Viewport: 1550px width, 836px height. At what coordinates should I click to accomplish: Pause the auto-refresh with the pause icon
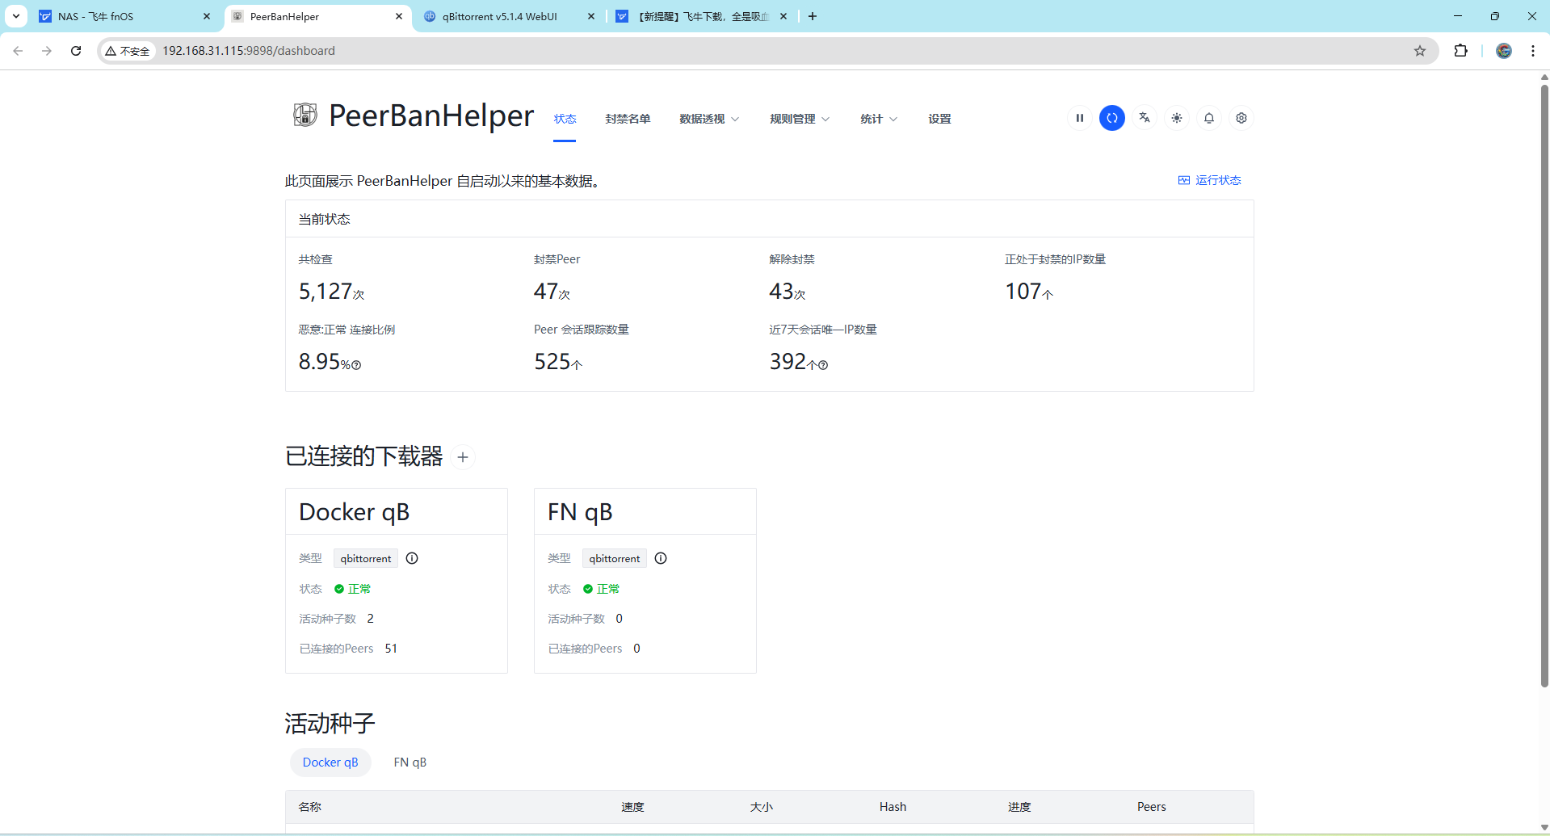pyautogui.click(x=1080, y=118)
